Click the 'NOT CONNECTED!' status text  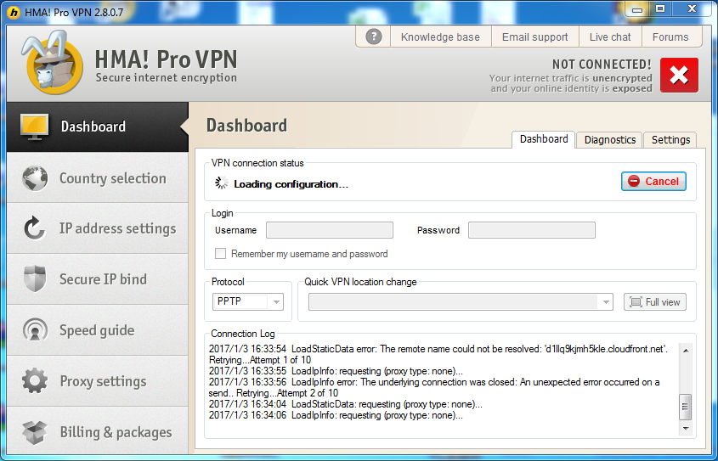pyautogui.click(x=602, y=65)
